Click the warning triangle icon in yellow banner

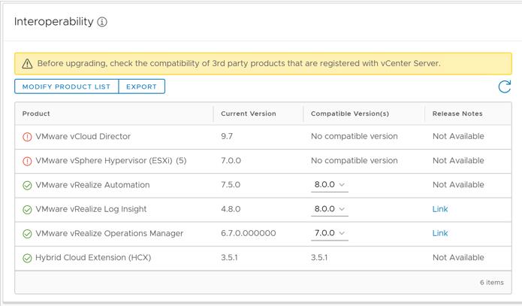click(x=27, y=63)
